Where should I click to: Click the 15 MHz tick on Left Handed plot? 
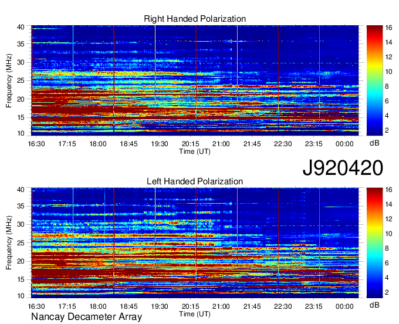(21, 280)
